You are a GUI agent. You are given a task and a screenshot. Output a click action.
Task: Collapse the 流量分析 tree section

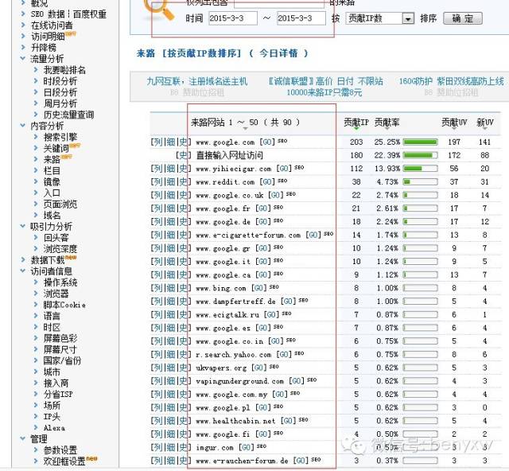coord(23,58)
